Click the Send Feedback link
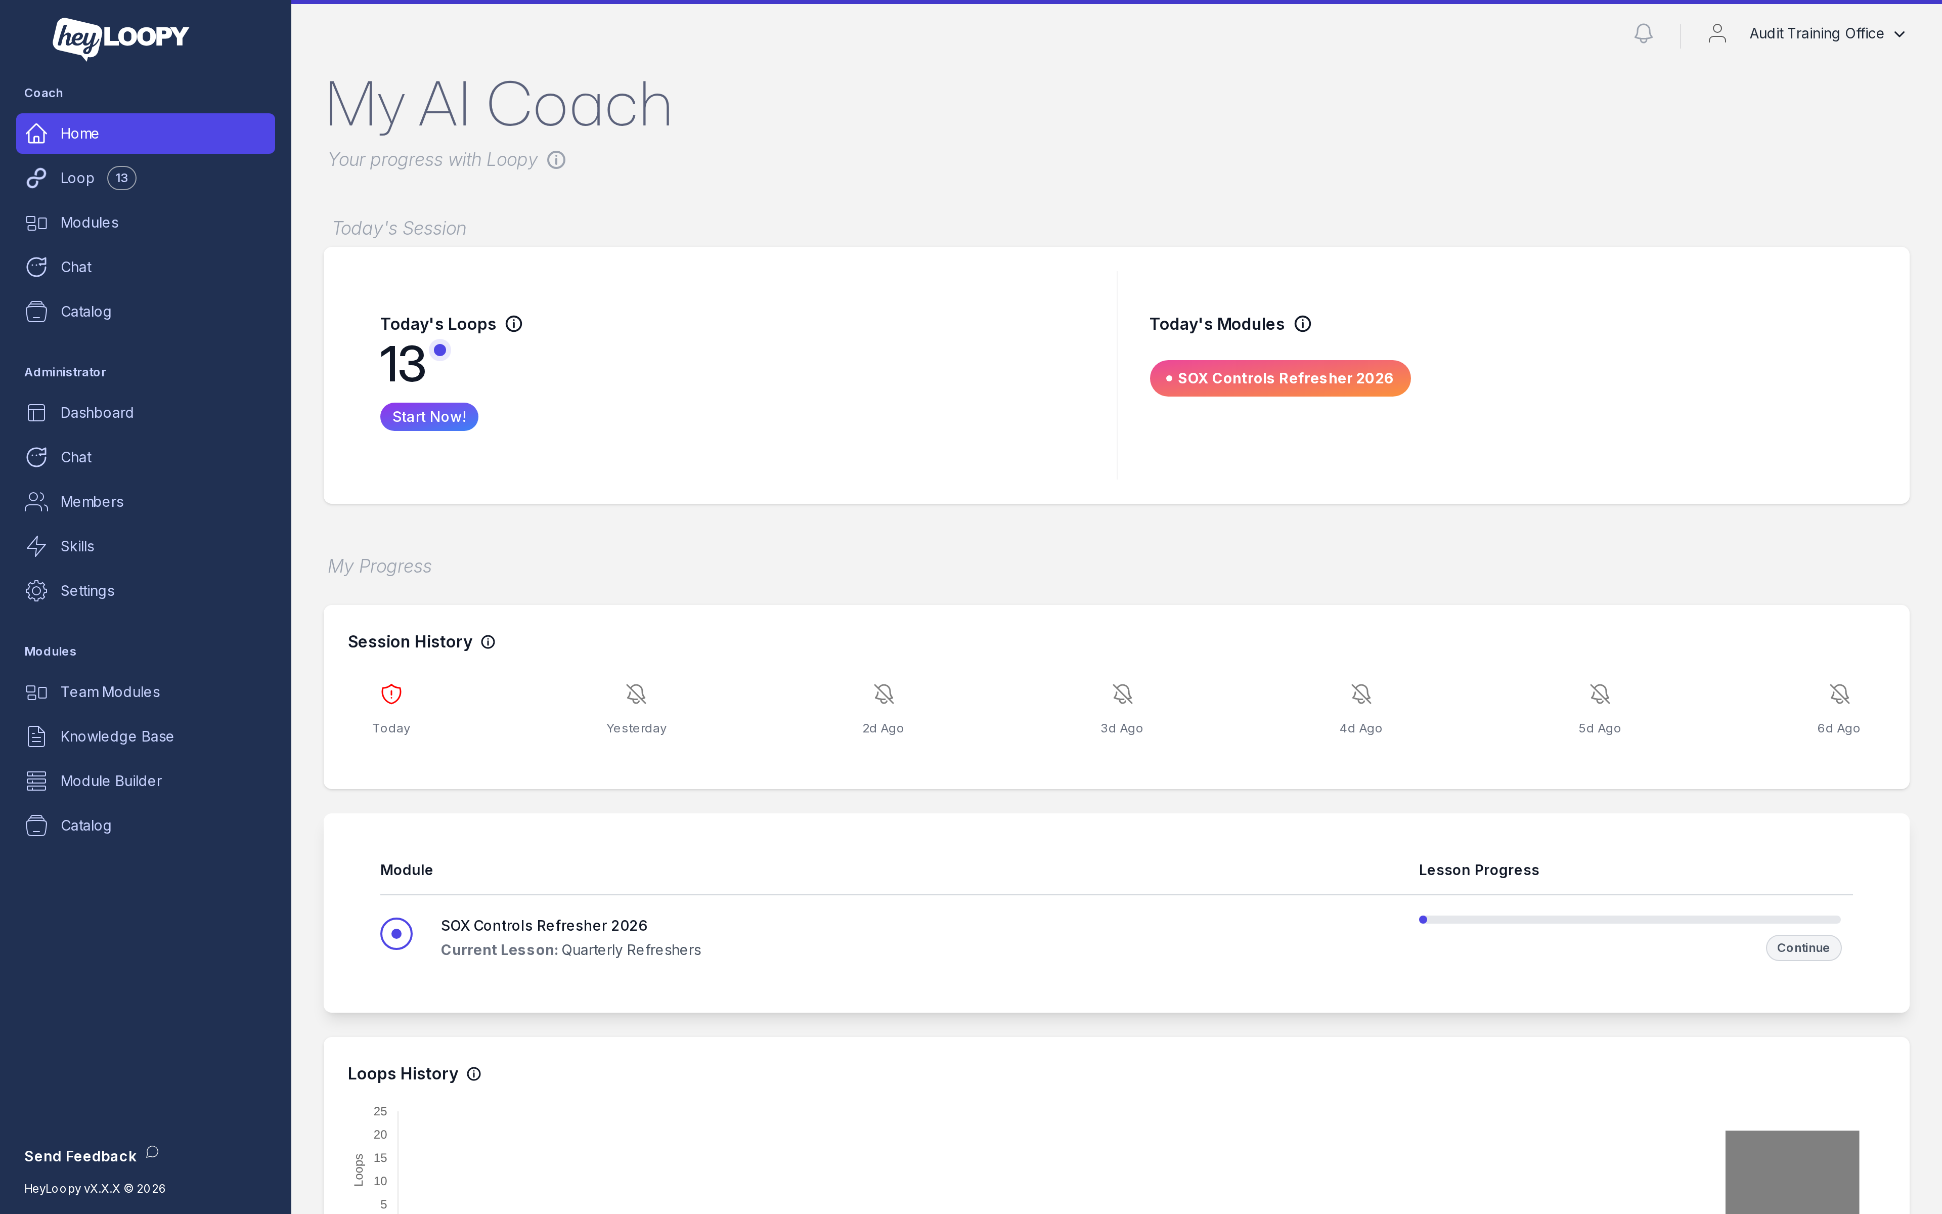This screenshot has width=1942, height=1214. tap(80, 1156)
